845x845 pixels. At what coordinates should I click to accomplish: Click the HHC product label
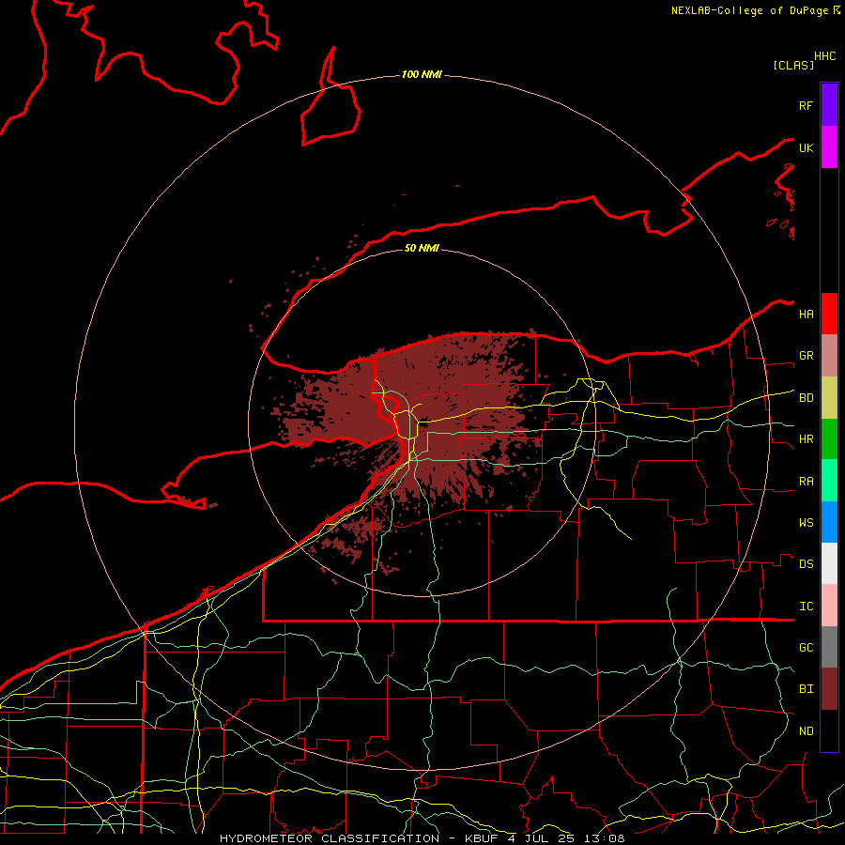coord(824,56)
